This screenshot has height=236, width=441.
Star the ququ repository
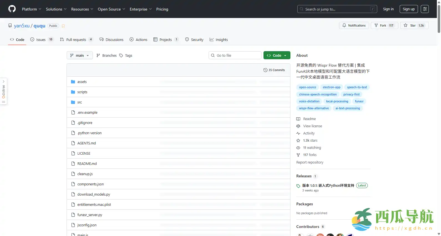click(x=414, y=25)
